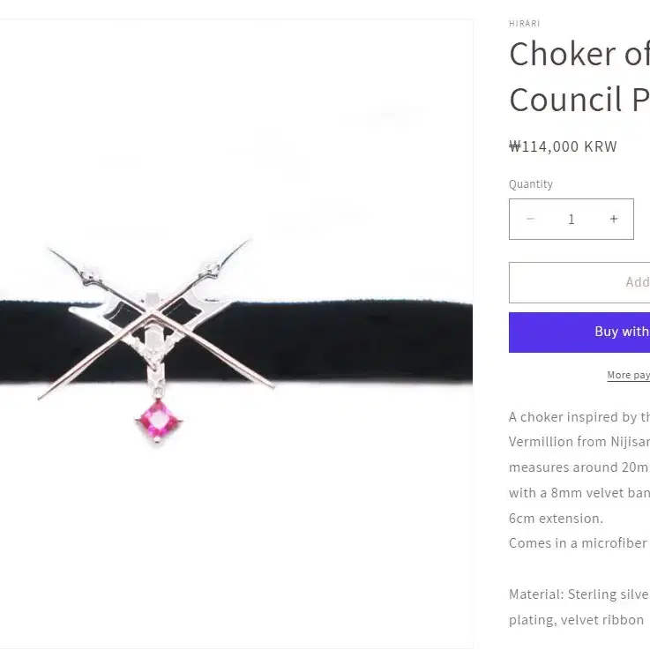This screenshot has width=650, height=650.
Task: Open the More payment options link
Action: (x=629, y=375)
